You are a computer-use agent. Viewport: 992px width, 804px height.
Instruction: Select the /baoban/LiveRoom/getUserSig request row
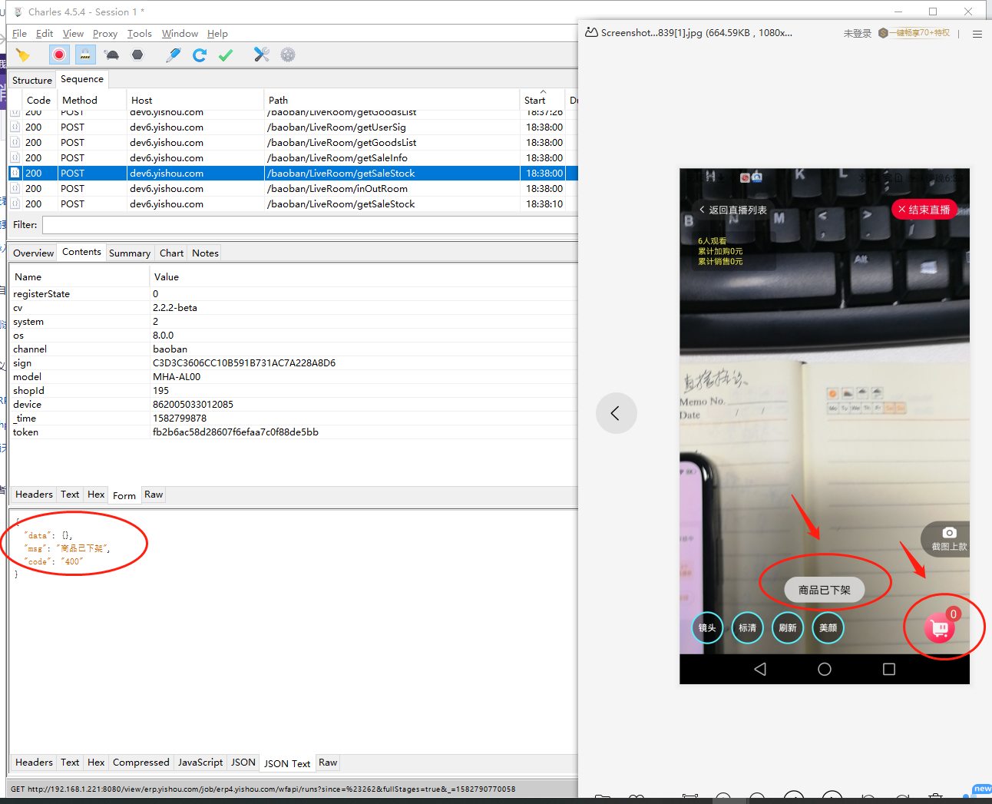coord(293,127)
